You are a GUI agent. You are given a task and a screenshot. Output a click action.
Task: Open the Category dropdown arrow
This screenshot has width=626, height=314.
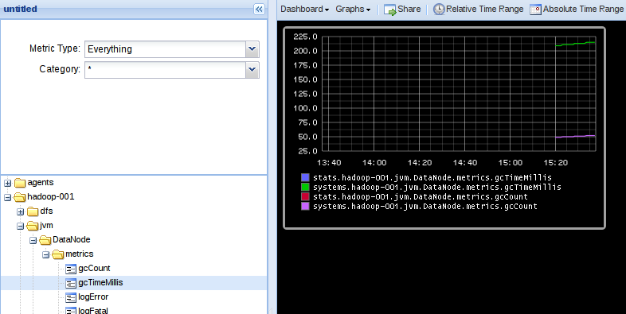click(x=252, y=70)
